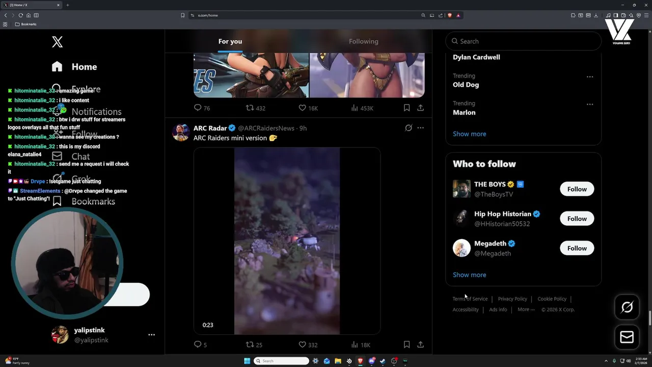Click the X search field
Image resolution: width=652 pixels, height=367 pixels.
pos(523,41)
